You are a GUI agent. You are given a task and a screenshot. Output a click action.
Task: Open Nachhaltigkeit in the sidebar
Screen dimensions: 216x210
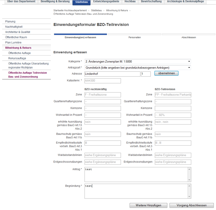26,27
